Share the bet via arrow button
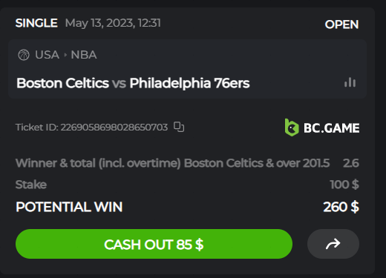 pyautogui.click(x=333, y=244)
